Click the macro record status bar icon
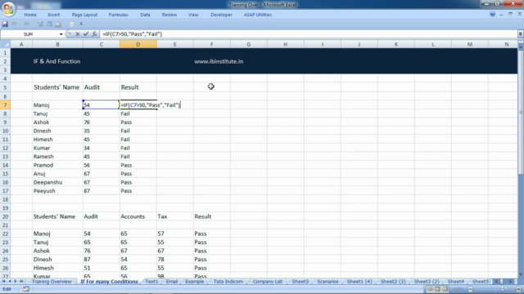524x294 pixels. (26, 289)
